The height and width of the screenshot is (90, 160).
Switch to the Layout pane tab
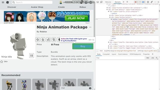114,54
